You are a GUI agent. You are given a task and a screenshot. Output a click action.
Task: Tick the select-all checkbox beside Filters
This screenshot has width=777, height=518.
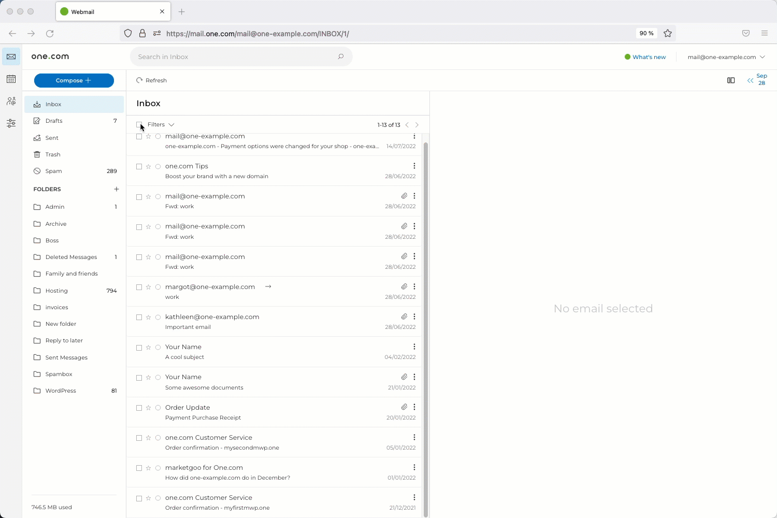[139, 125]
